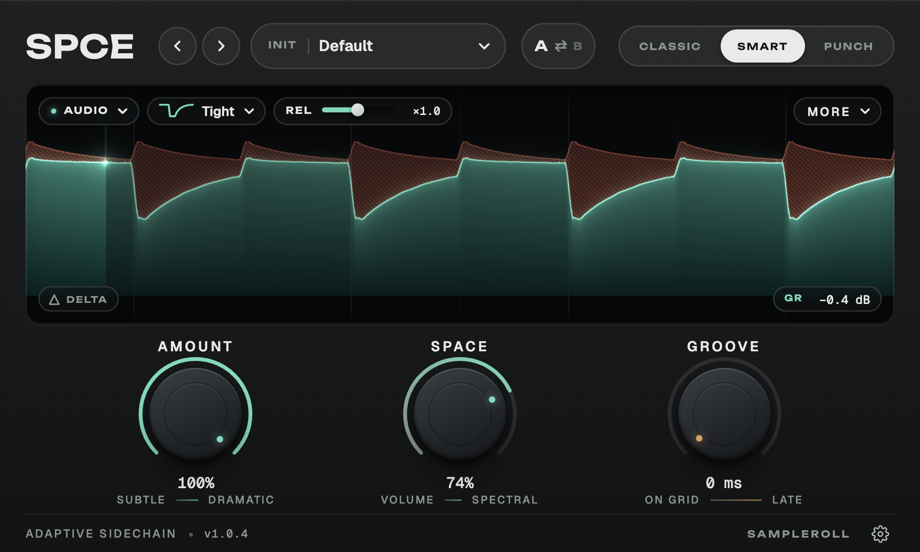Go to the previous preset arrow

tap(177, 46)
